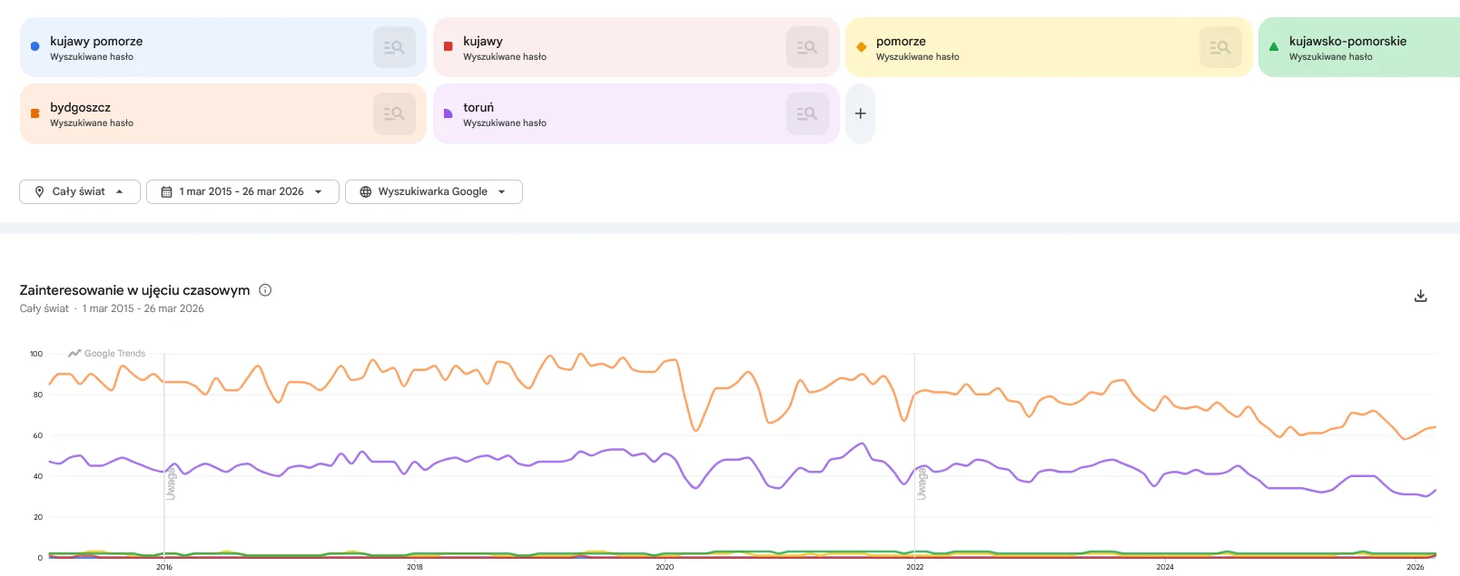
Task: Click the Uwaga note marker near 2022
Action: click(922, 484)
